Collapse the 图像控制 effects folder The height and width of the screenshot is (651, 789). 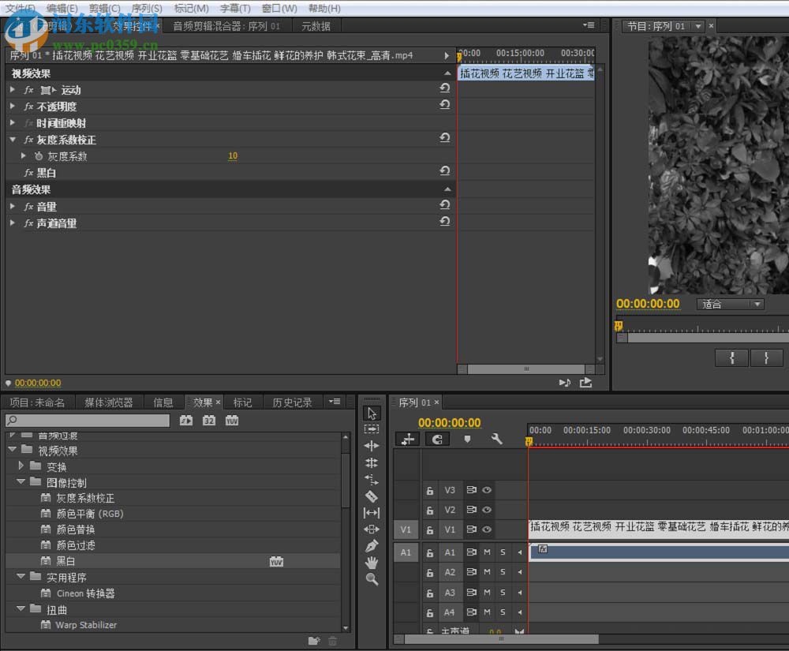coord(21,482)
